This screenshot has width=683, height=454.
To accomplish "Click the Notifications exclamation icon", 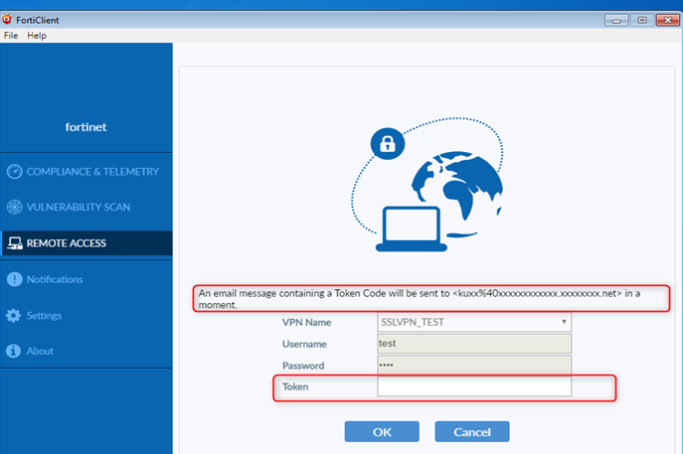I will pyautogui.click(x=14, y=279).
